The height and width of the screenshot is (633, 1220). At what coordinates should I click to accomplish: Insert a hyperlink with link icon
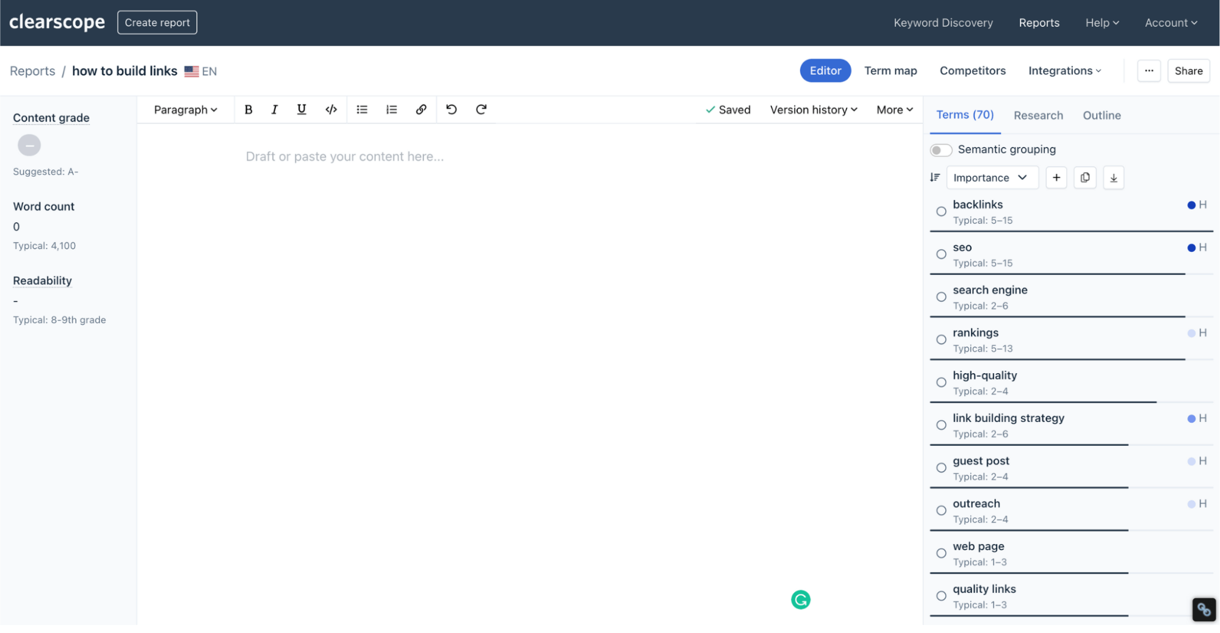[421, 110]
